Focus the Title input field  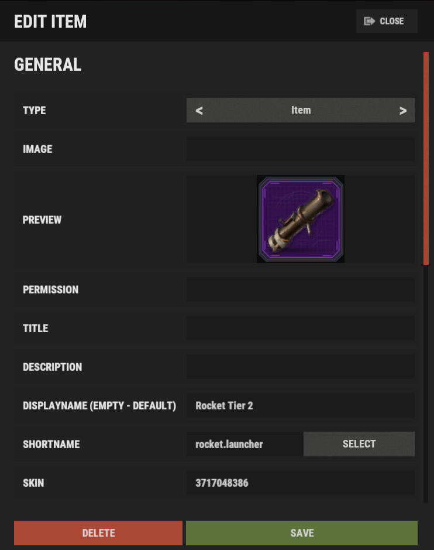point(301,328)
